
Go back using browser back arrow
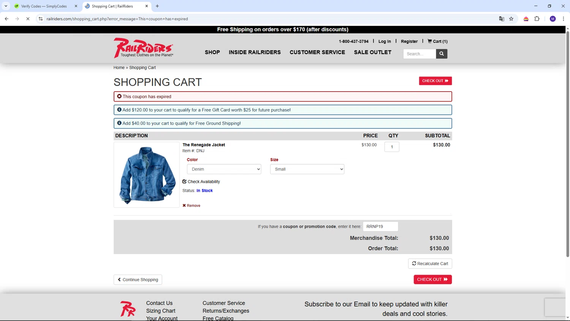6,19
